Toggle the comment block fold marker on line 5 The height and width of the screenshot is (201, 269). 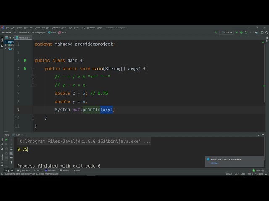33,77
